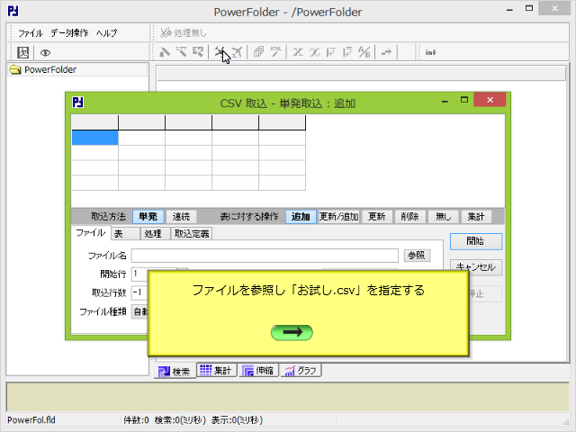
Task: Click the 件数:0 status bar text
Action: (136, 420)
